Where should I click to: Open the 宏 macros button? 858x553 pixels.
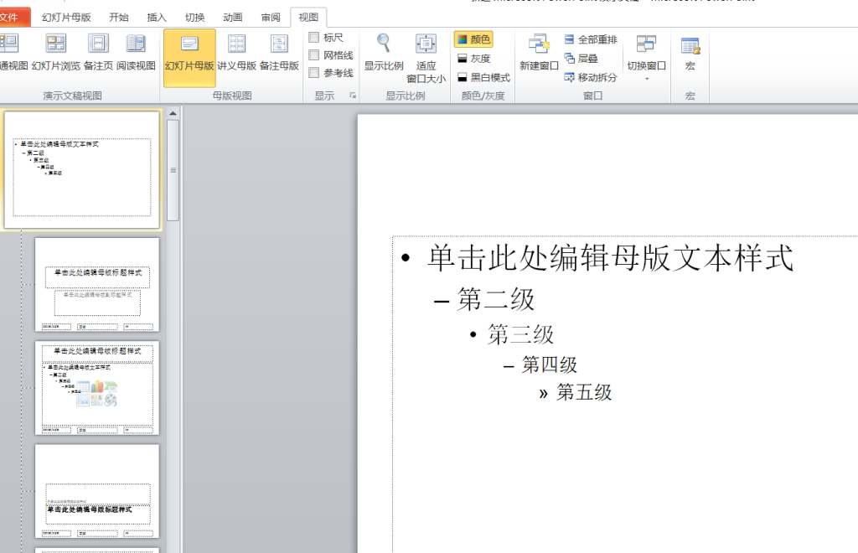(x=690, y=53)
